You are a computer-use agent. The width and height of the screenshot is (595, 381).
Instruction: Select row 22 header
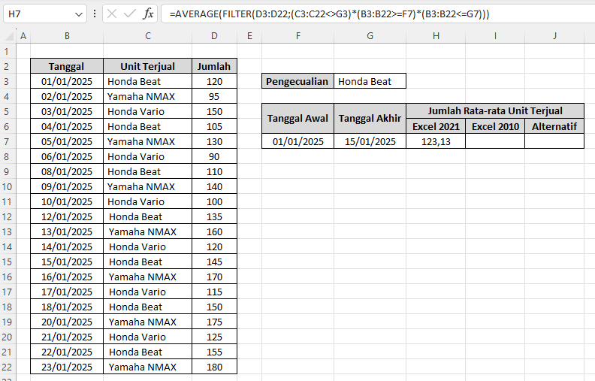tap(8, 367)
